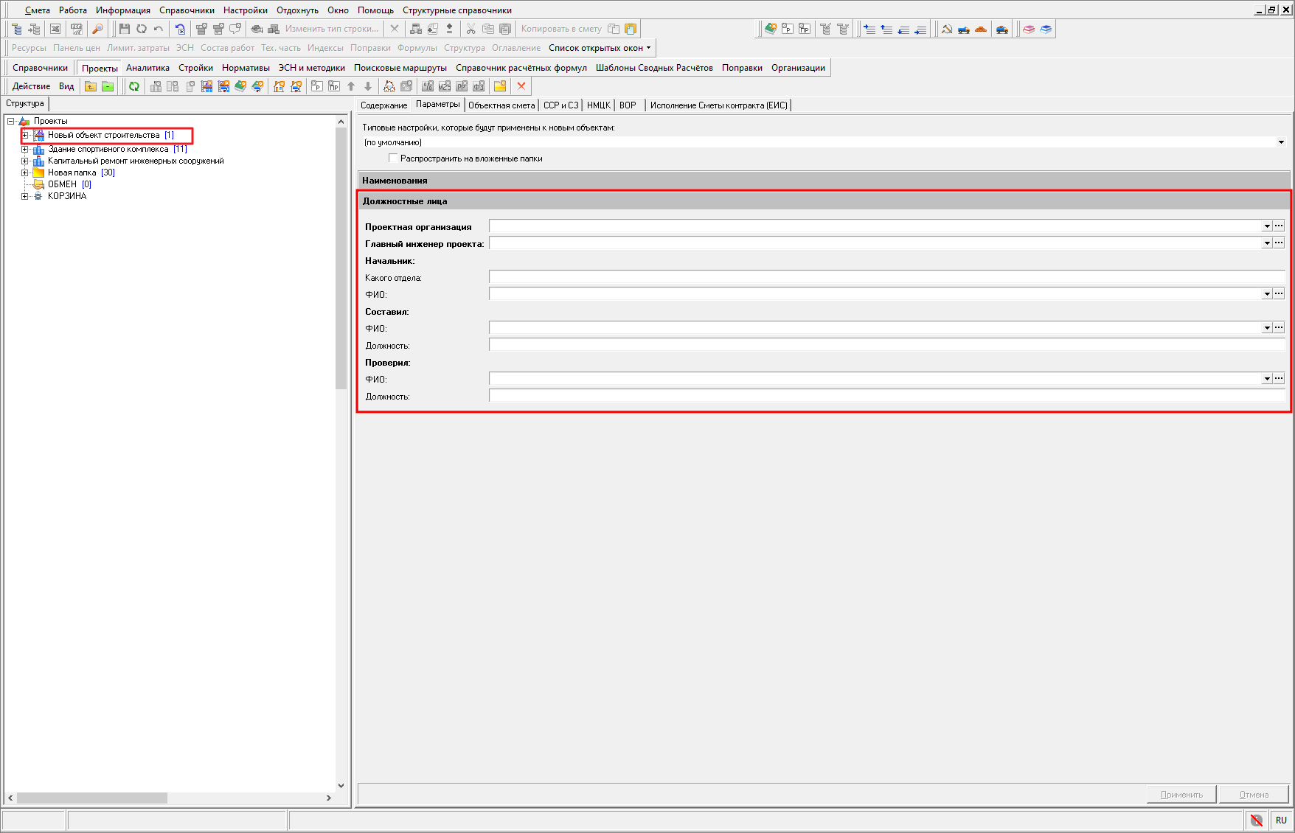The height and width of the screenshot is (833, 1295).
Task: Click the pink stacked books icon
Action: (x=1029, y=29)
